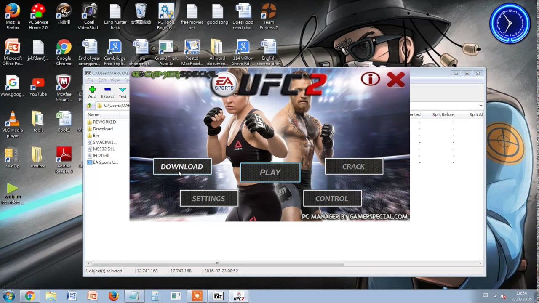The image size is (539, 303).
Task: Open Google Chrome desktop shortcut
Action: pos(64,53)
